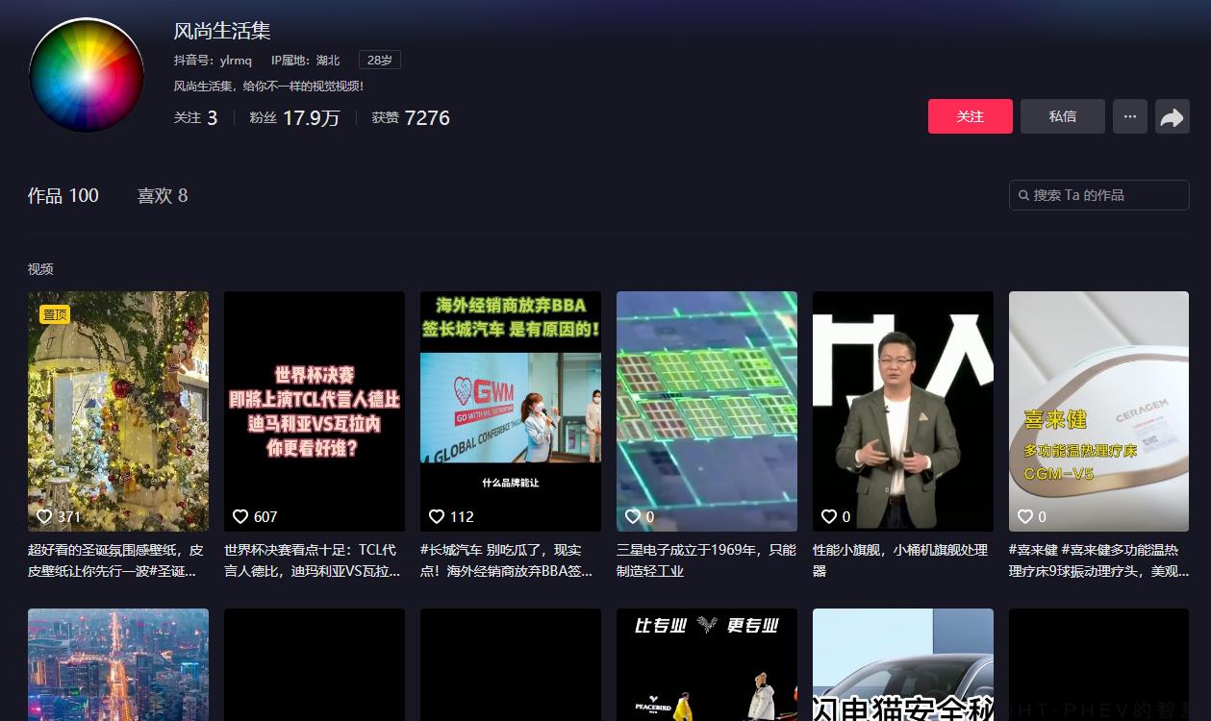Click the heart icon showing 112 likes
1211x721 pixels.
[x=437, y=516]
